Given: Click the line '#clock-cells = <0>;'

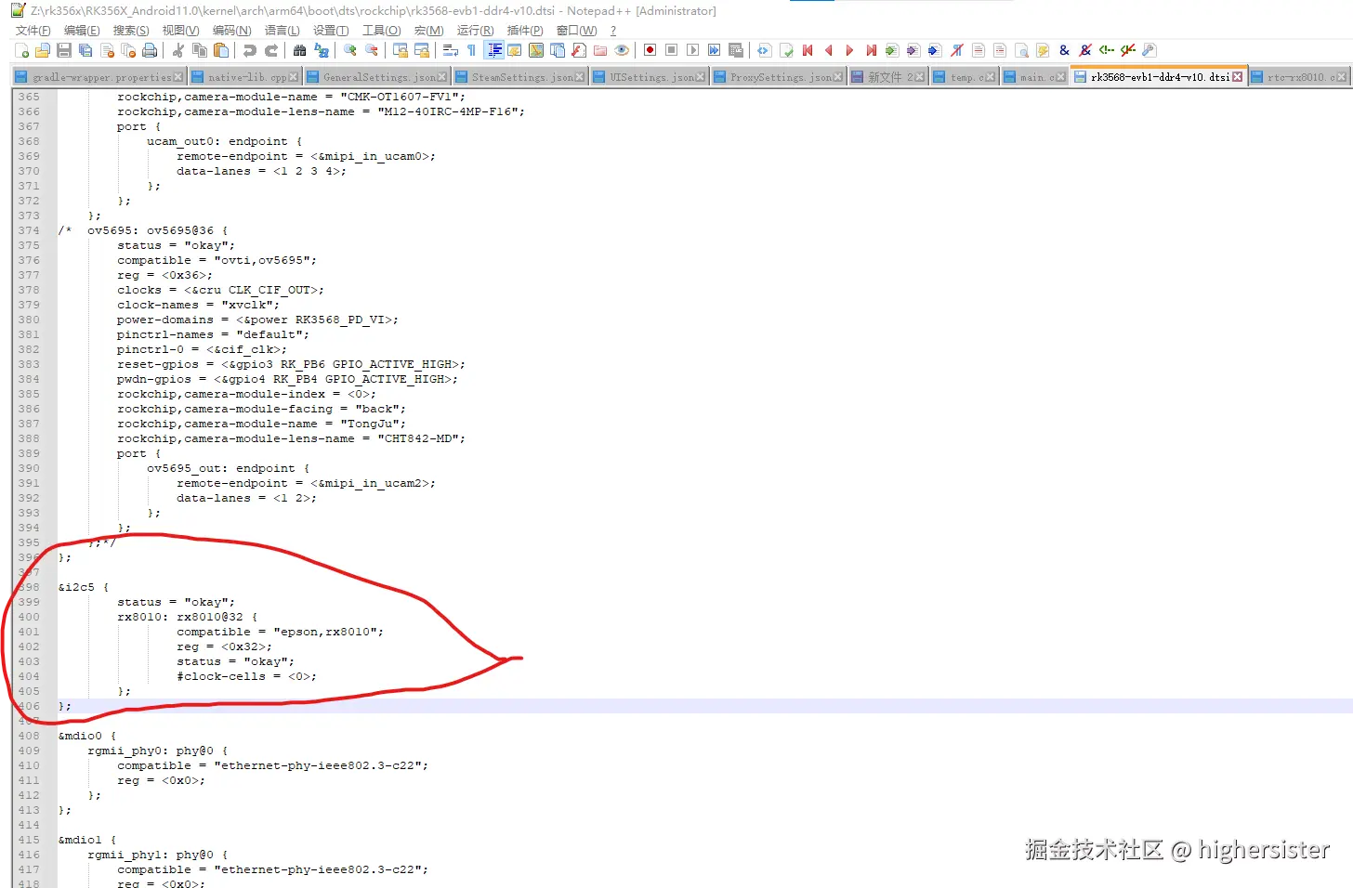Looking at the screenshot, I should [246, 676].
